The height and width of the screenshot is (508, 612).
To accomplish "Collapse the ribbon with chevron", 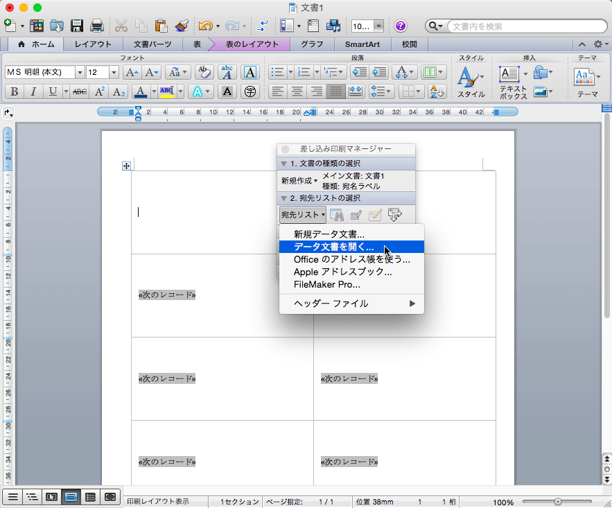I will 582,44.
